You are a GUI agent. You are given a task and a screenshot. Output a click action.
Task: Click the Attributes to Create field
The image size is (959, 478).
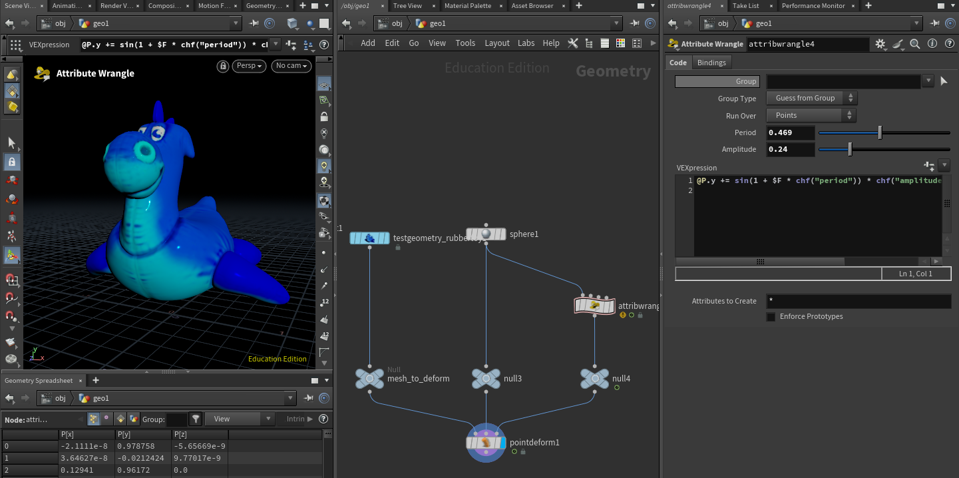click(858, 302)
